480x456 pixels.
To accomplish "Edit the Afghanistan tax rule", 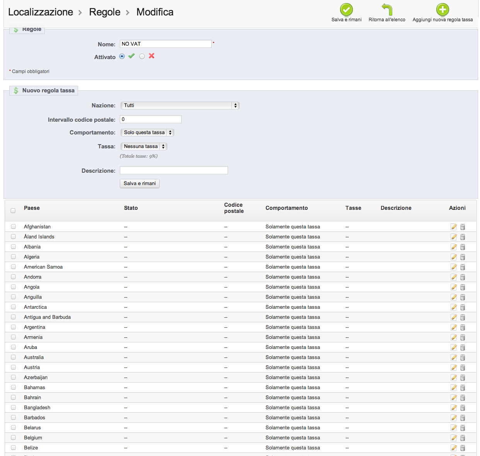I will point(454,227).
